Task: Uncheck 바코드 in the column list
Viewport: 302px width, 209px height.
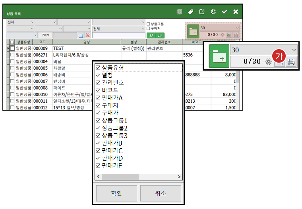Action: tap(98, 90)
